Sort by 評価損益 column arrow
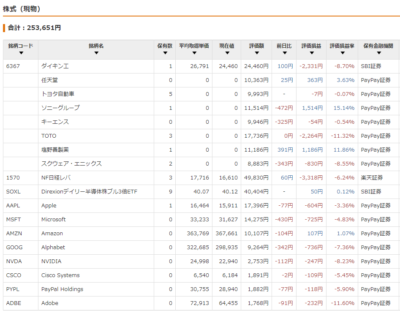The width and height of the screenshot is (400, 313). (x=311, y=53)
